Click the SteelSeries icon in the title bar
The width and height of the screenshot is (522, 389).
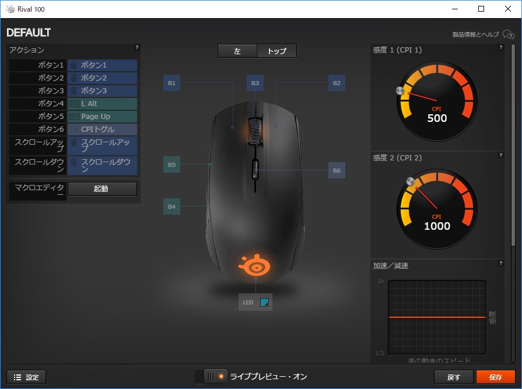[x=10, y=9]
